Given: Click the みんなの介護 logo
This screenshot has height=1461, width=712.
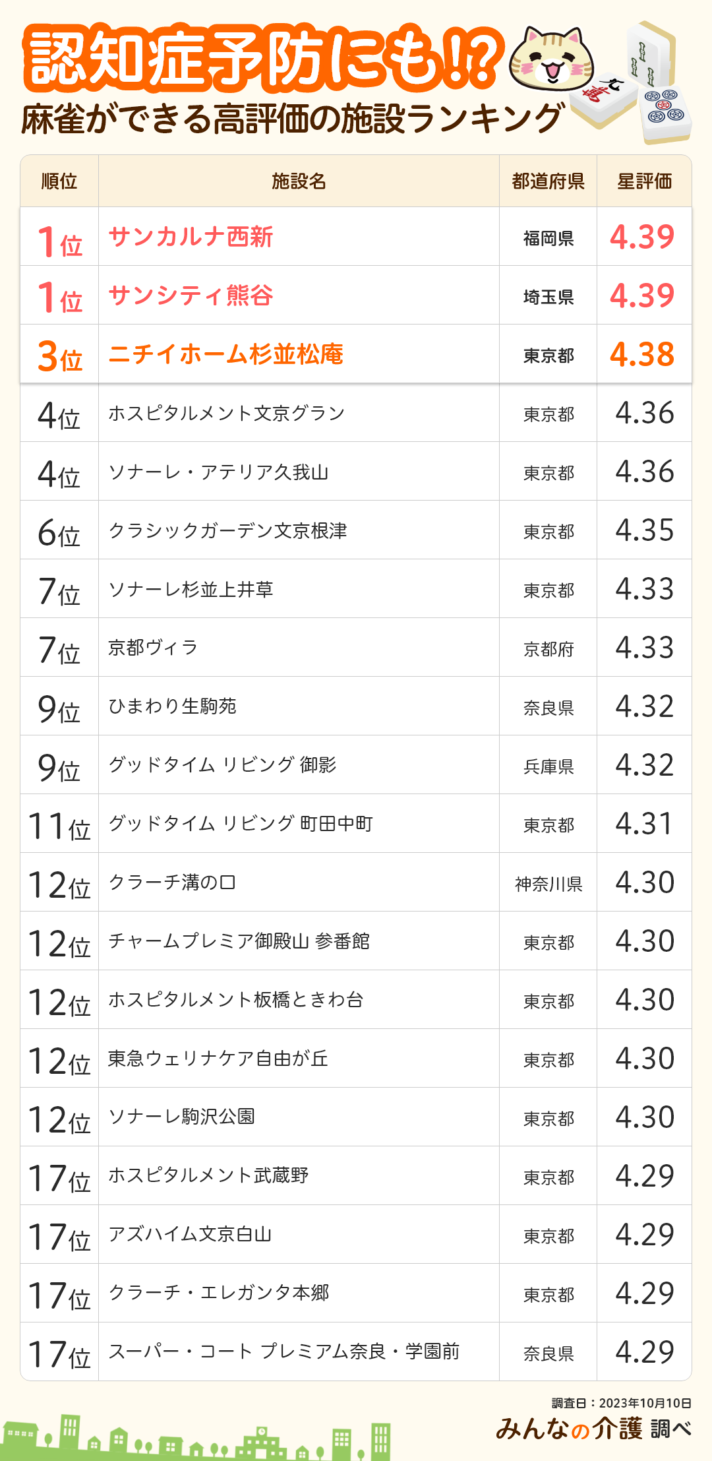Looking at the screenshot, I should click(568, 1429).
